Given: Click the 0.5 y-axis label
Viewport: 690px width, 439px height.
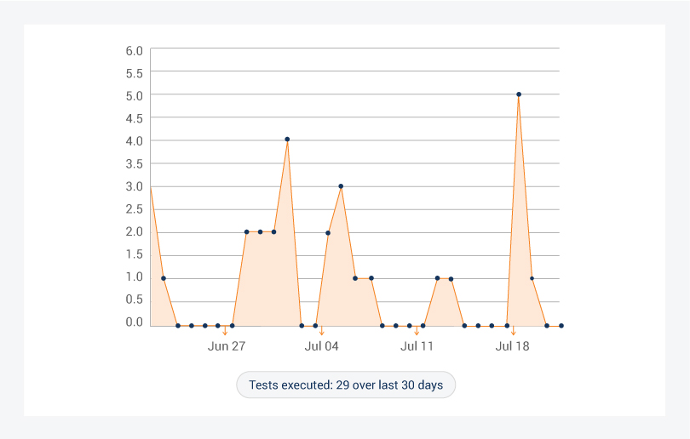Looking at the screenshot, I should 135,299.
